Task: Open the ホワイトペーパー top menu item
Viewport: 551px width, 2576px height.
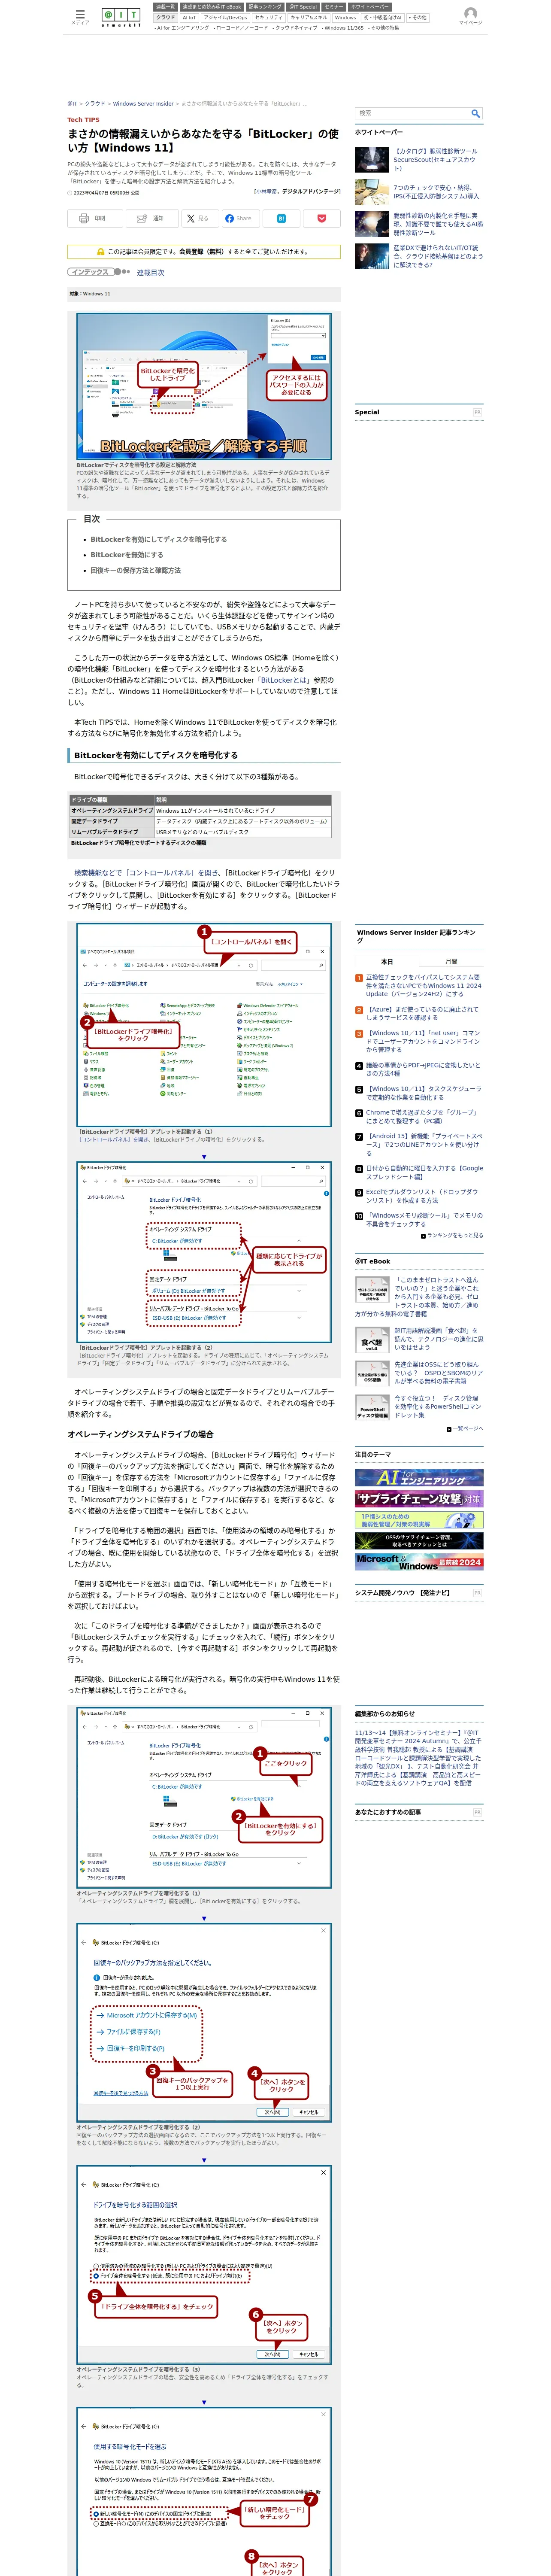Action: [x=370, y=7]
